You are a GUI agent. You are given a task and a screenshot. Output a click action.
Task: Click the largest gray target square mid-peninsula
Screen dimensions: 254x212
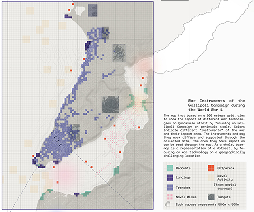[x=110, y=105]
